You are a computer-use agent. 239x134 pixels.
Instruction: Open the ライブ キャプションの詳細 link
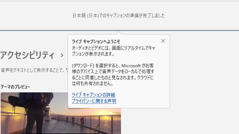[x=93, y=95]
